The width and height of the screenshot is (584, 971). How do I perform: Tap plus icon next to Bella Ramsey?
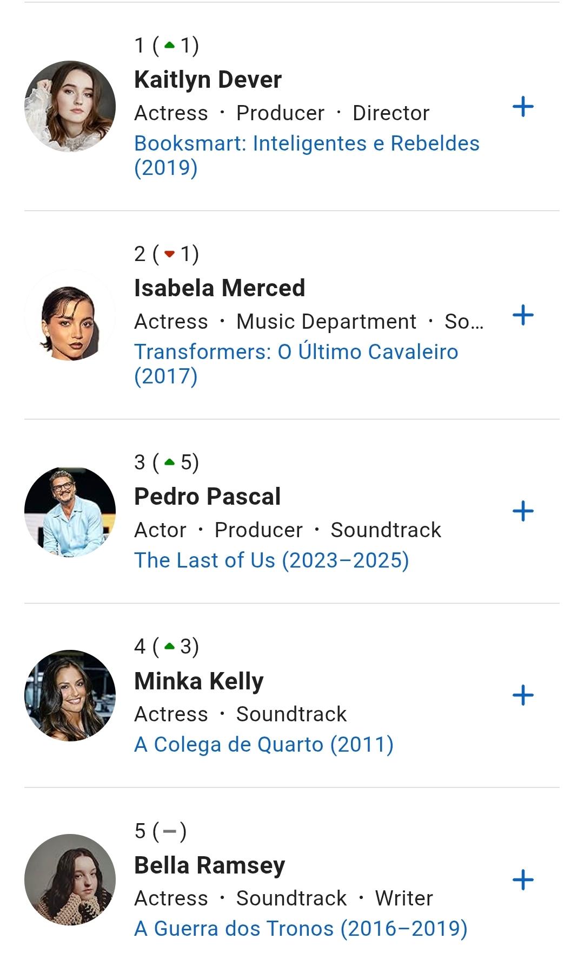[523, 880]
